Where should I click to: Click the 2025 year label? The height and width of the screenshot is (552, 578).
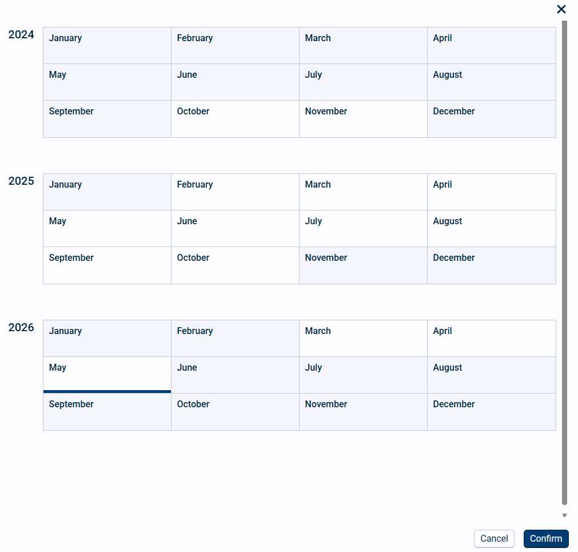coord(21,181)
